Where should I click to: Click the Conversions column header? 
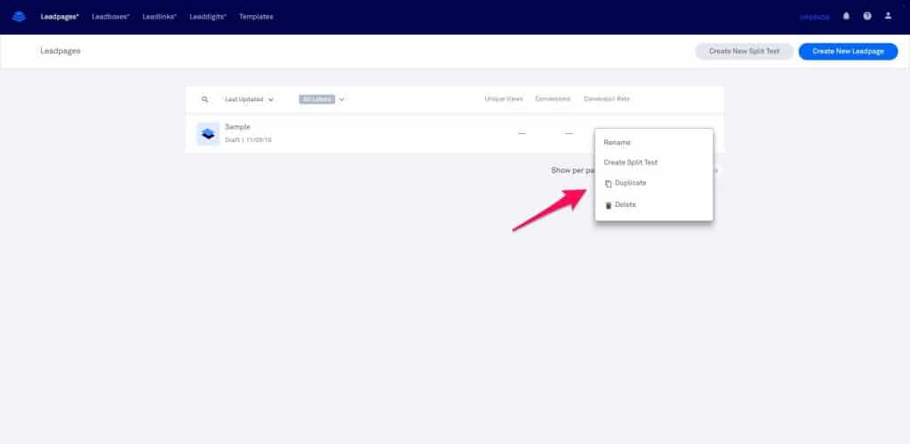553,99
